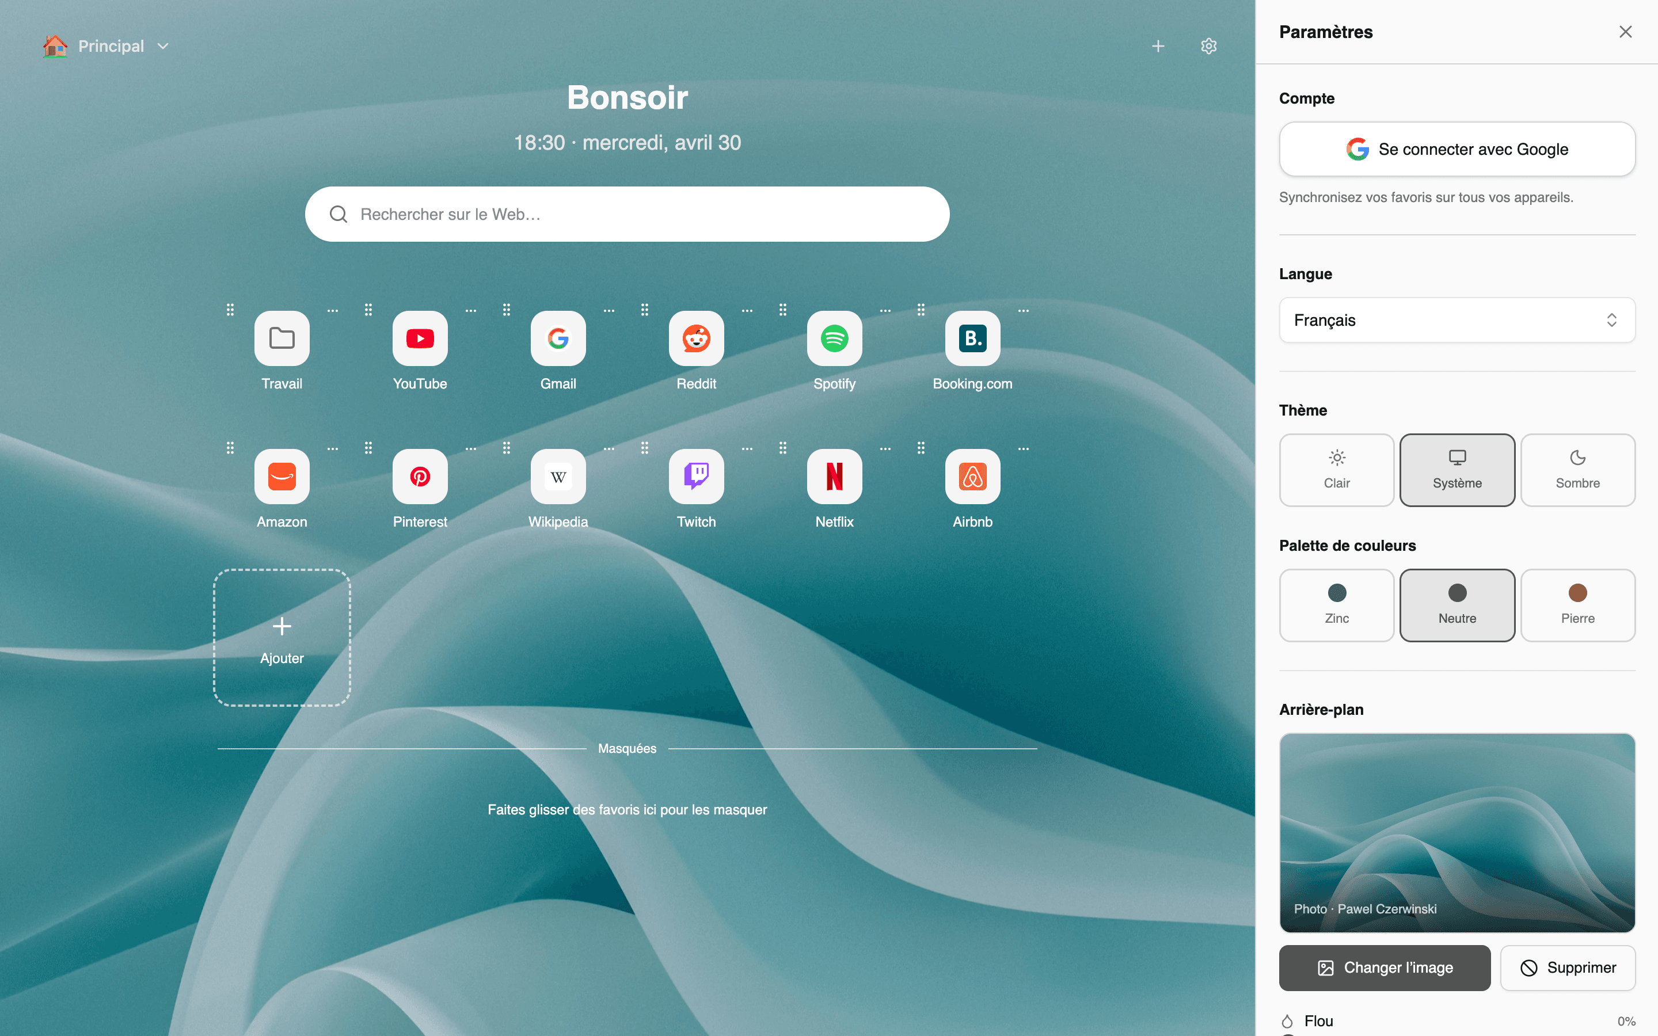Click the Netflix shortcut icon
The height and width of the screenshot is (1036, 1658).
click(x=835, y=476)
